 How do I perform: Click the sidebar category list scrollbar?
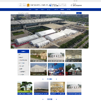click(x=29, y=64)
